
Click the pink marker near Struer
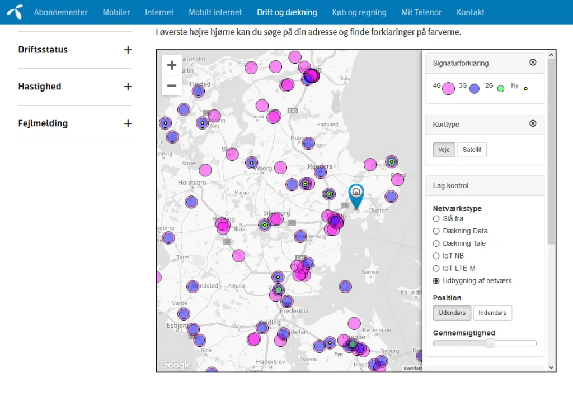pyautogui.click(x=205, y=170)
